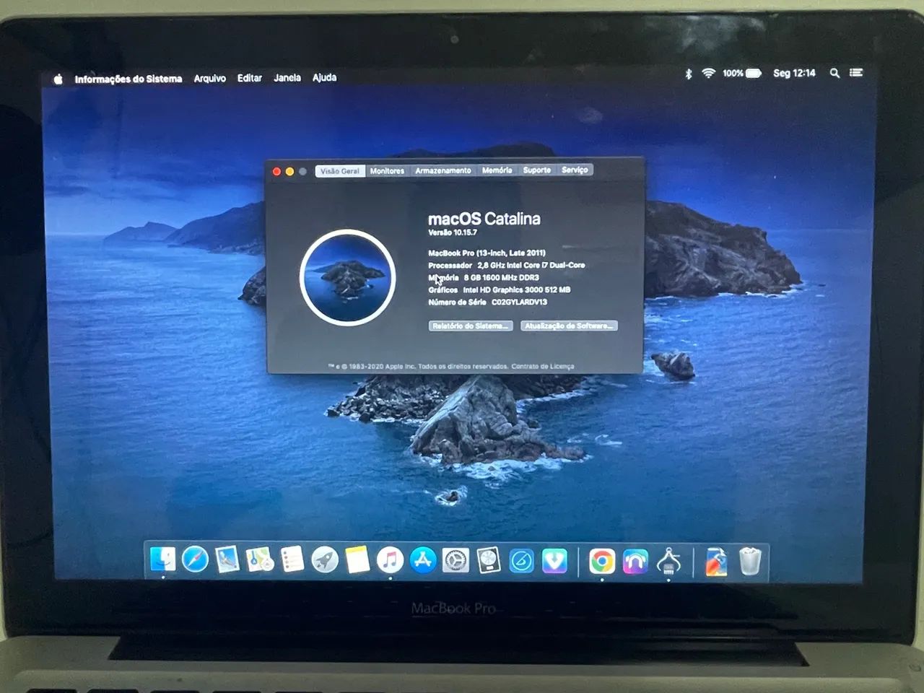Click the Processador 2,8 GHz Intel Core i7 line
The width and height of the screenshot is (924, 693).
507,265
